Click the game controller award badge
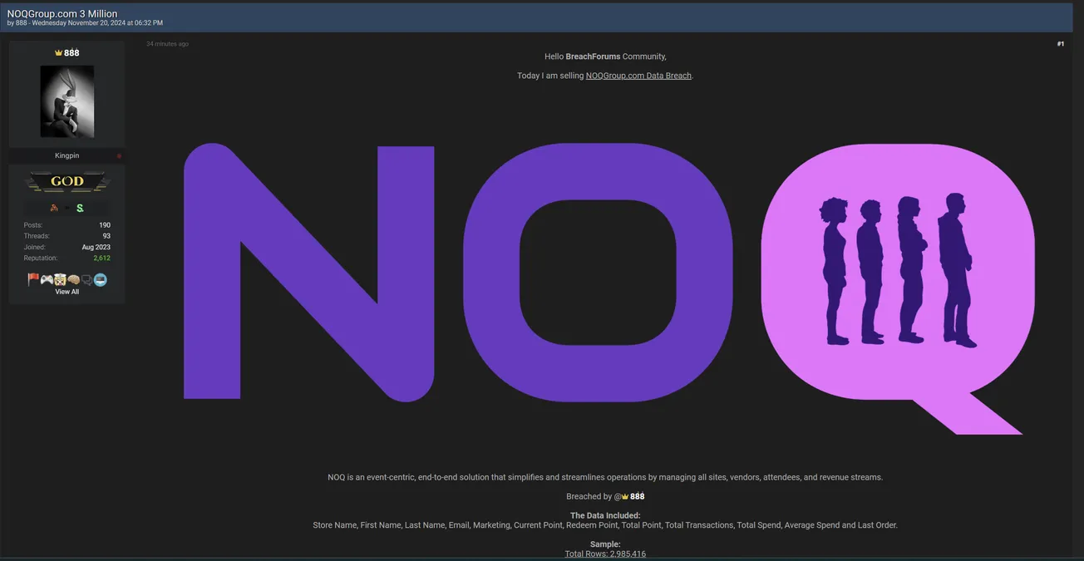 [47, 280]
